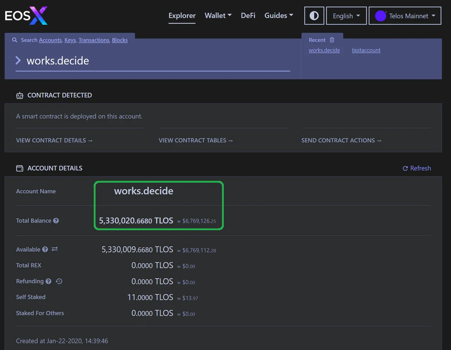Click total balance 5,330,020.6680 TLOS
451x350 pixels.
pyautogui.click(x=136, y=221)
